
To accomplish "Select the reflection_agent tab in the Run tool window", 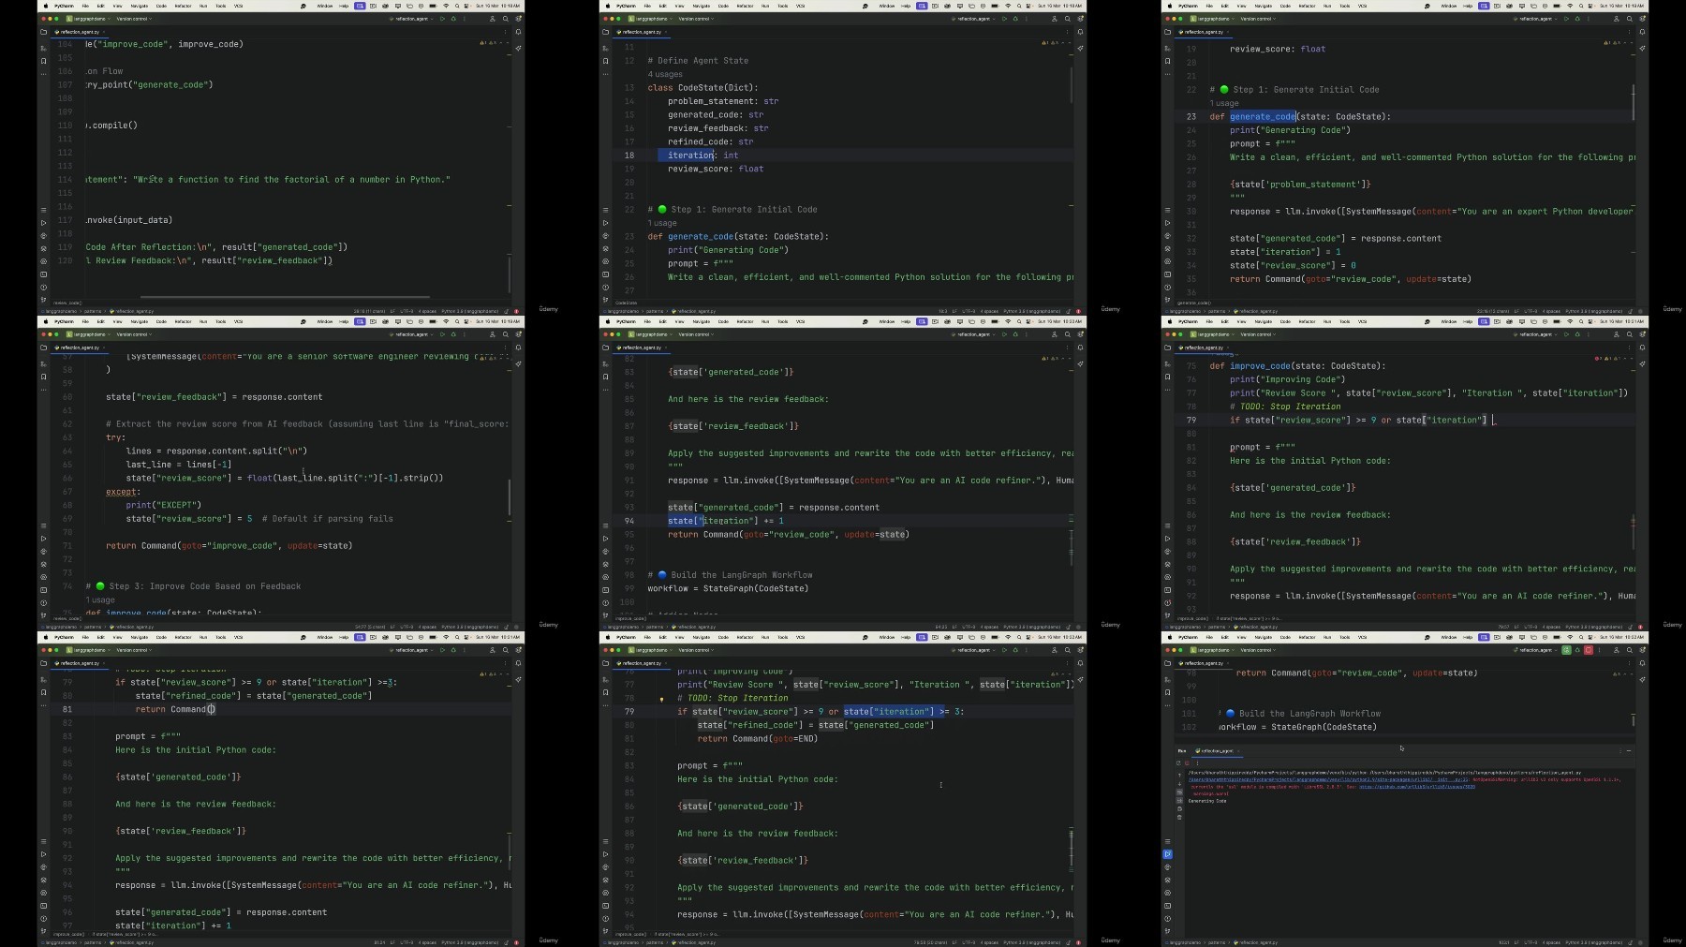I will click(x=1215, y=750).
